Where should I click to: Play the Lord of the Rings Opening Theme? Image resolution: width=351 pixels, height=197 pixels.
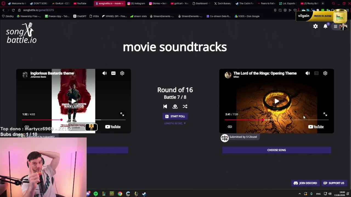click(277, 101)
